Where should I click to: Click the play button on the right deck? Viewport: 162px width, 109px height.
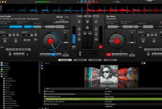(x=119, y=55)
